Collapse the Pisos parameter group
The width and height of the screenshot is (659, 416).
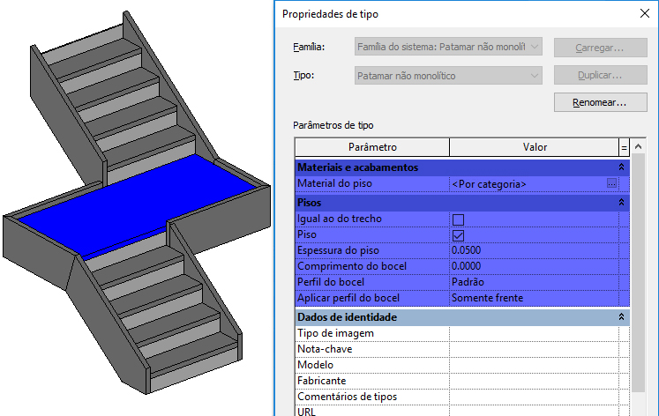click(621, 203)
